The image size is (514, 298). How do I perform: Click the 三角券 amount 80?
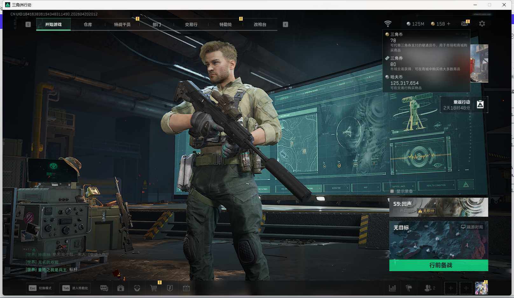393,64
